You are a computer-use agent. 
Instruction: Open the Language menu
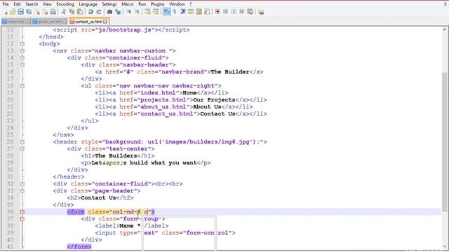pos(88,4)
